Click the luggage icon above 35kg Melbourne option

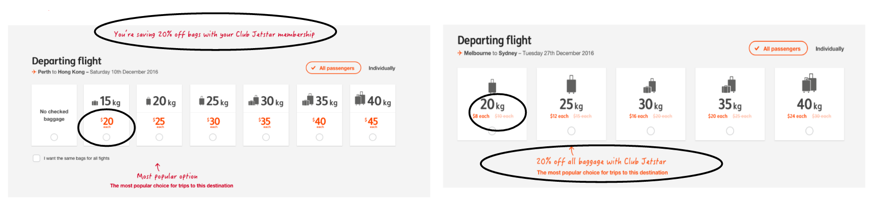(x=729, y=85)
